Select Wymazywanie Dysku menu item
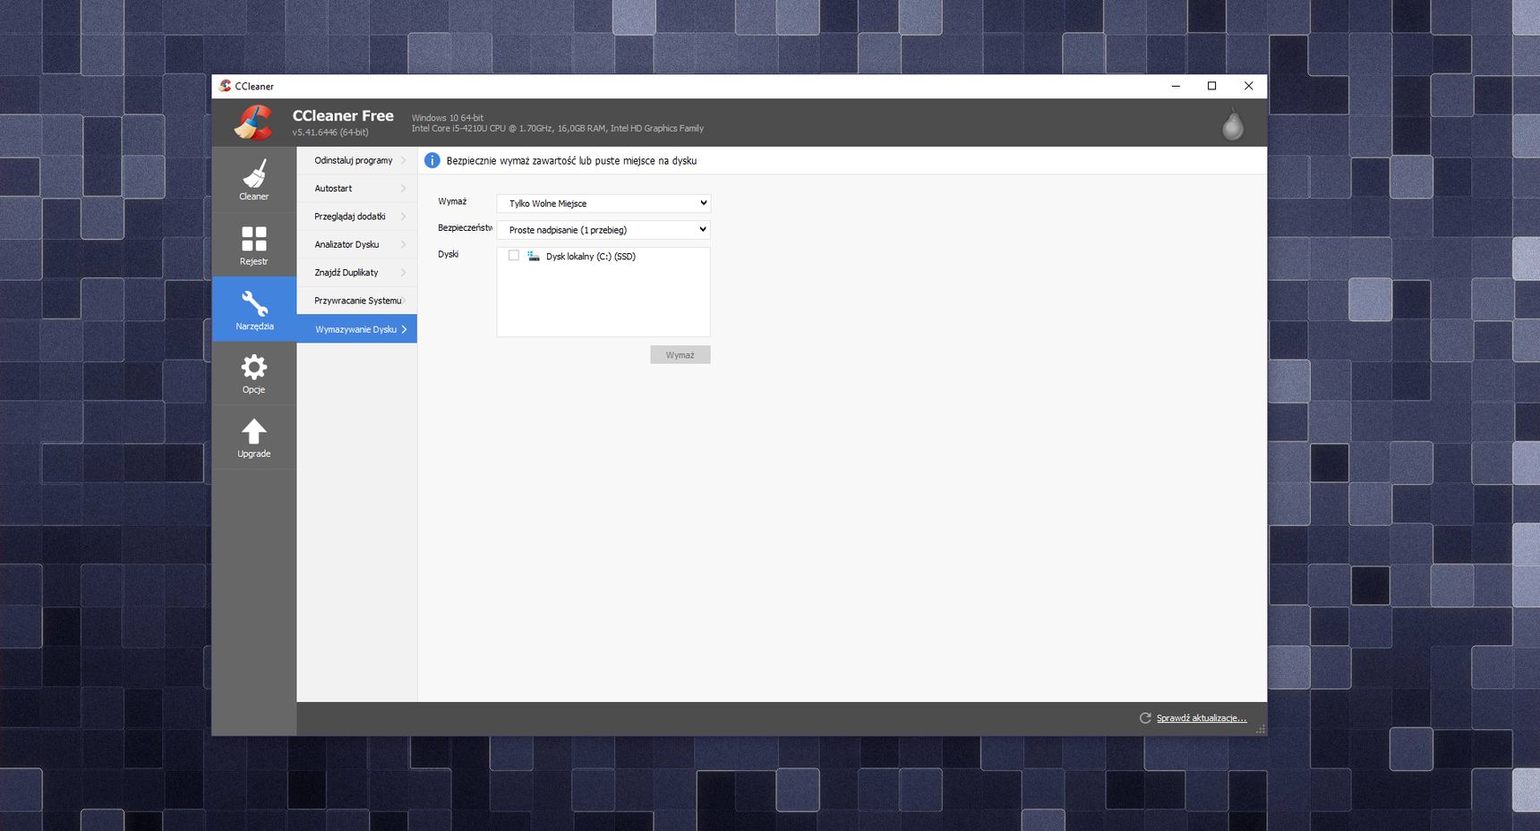This screenshot has height=831, width=1540. point(357,329)
